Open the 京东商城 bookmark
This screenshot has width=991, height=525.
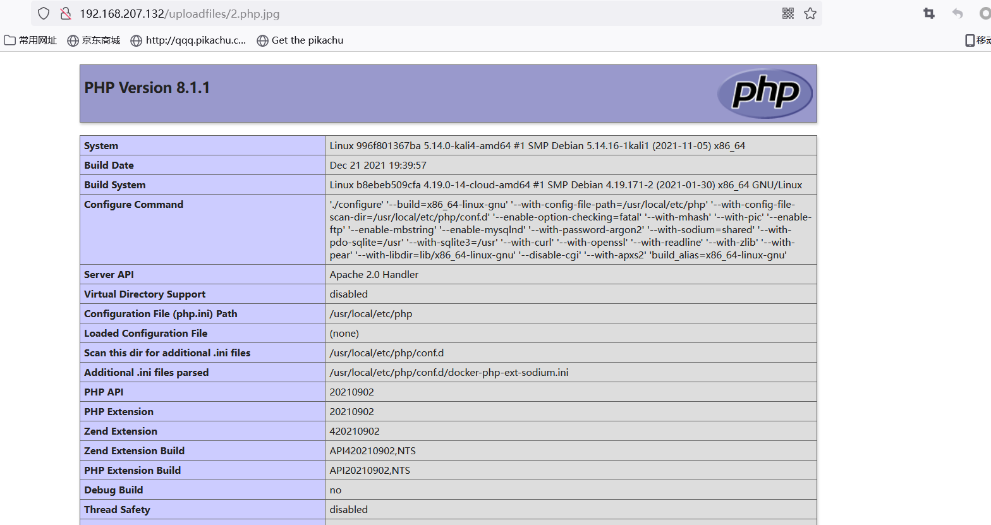[94, 40]
